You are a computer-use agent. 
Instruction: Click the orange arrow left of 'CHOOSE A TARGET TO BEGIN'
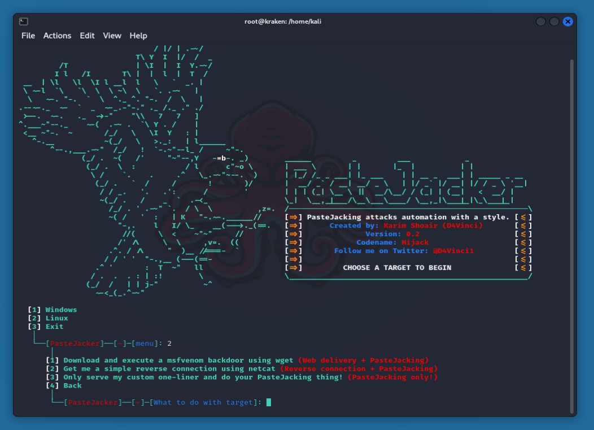294,268
